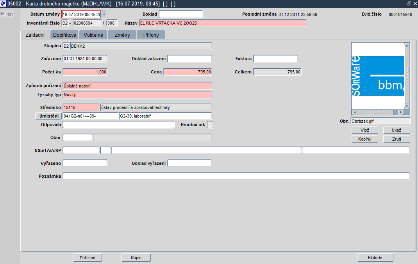Click image preview scroll up arrow
This screenshot has height=264, width=418.
[x=407, y=45]
